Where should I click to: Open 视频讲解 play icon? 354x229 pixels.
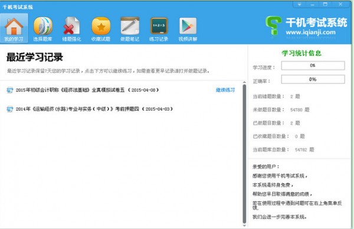(188, 28)
